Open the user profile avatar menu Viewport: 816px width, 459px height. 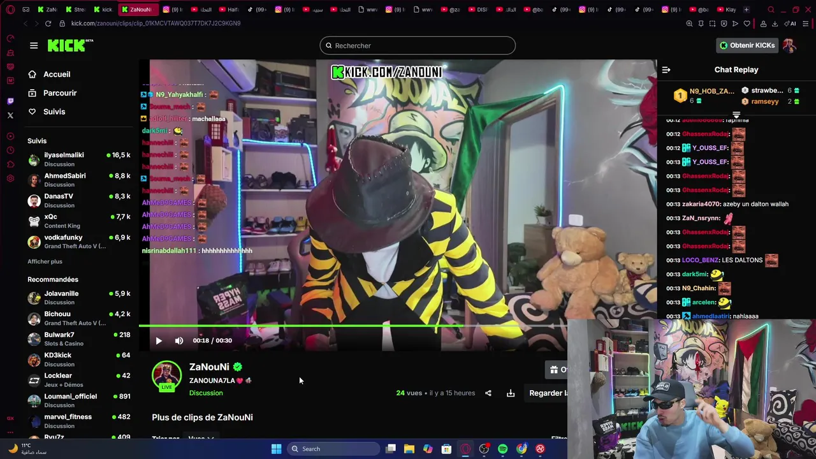click(x=789, y=45)
